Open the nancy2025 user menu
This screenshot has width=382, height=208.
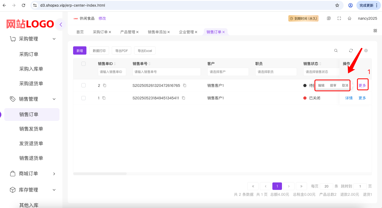[368, 18]
